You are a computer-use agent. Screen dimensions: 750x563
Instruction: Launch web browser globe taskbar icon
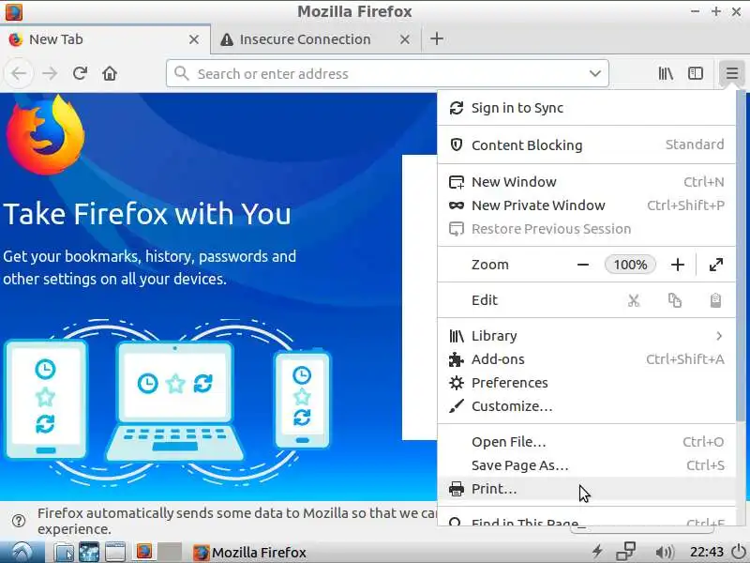89,552
